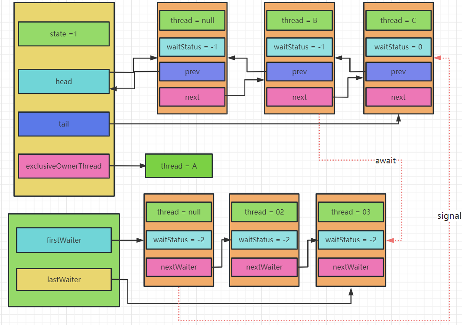Click the "waitStatus = 0" field

tap(398, 47)
